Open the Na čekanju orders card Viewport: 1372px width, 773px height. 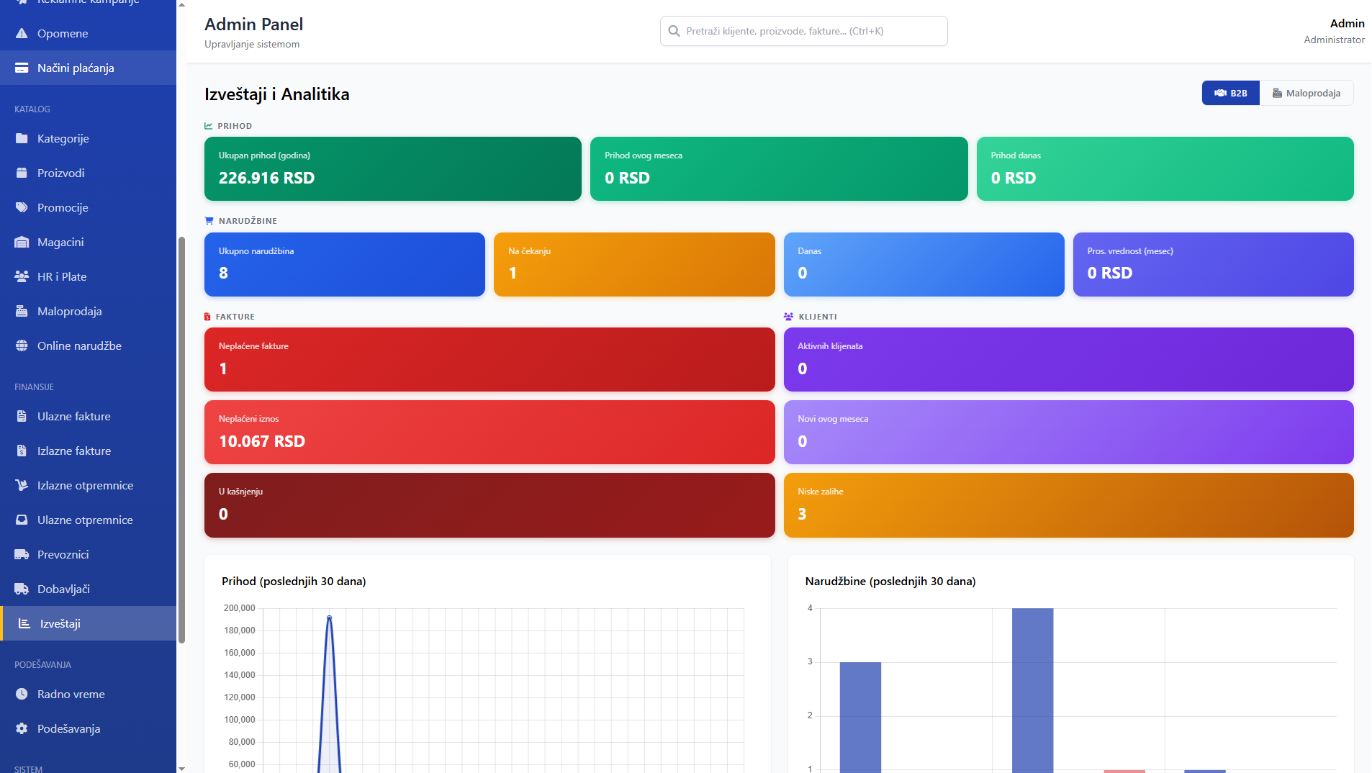(634, 264)
